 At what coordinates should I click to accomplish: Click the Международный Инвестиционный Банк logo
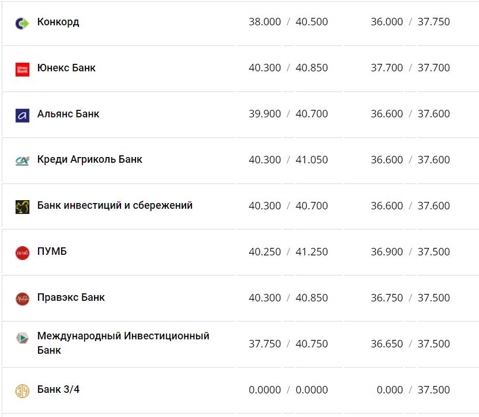[x=22, y=338]
